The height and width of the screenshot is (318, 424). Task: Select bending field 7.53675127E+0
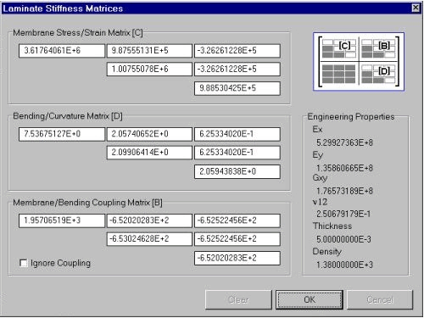(x=62, y=134)
